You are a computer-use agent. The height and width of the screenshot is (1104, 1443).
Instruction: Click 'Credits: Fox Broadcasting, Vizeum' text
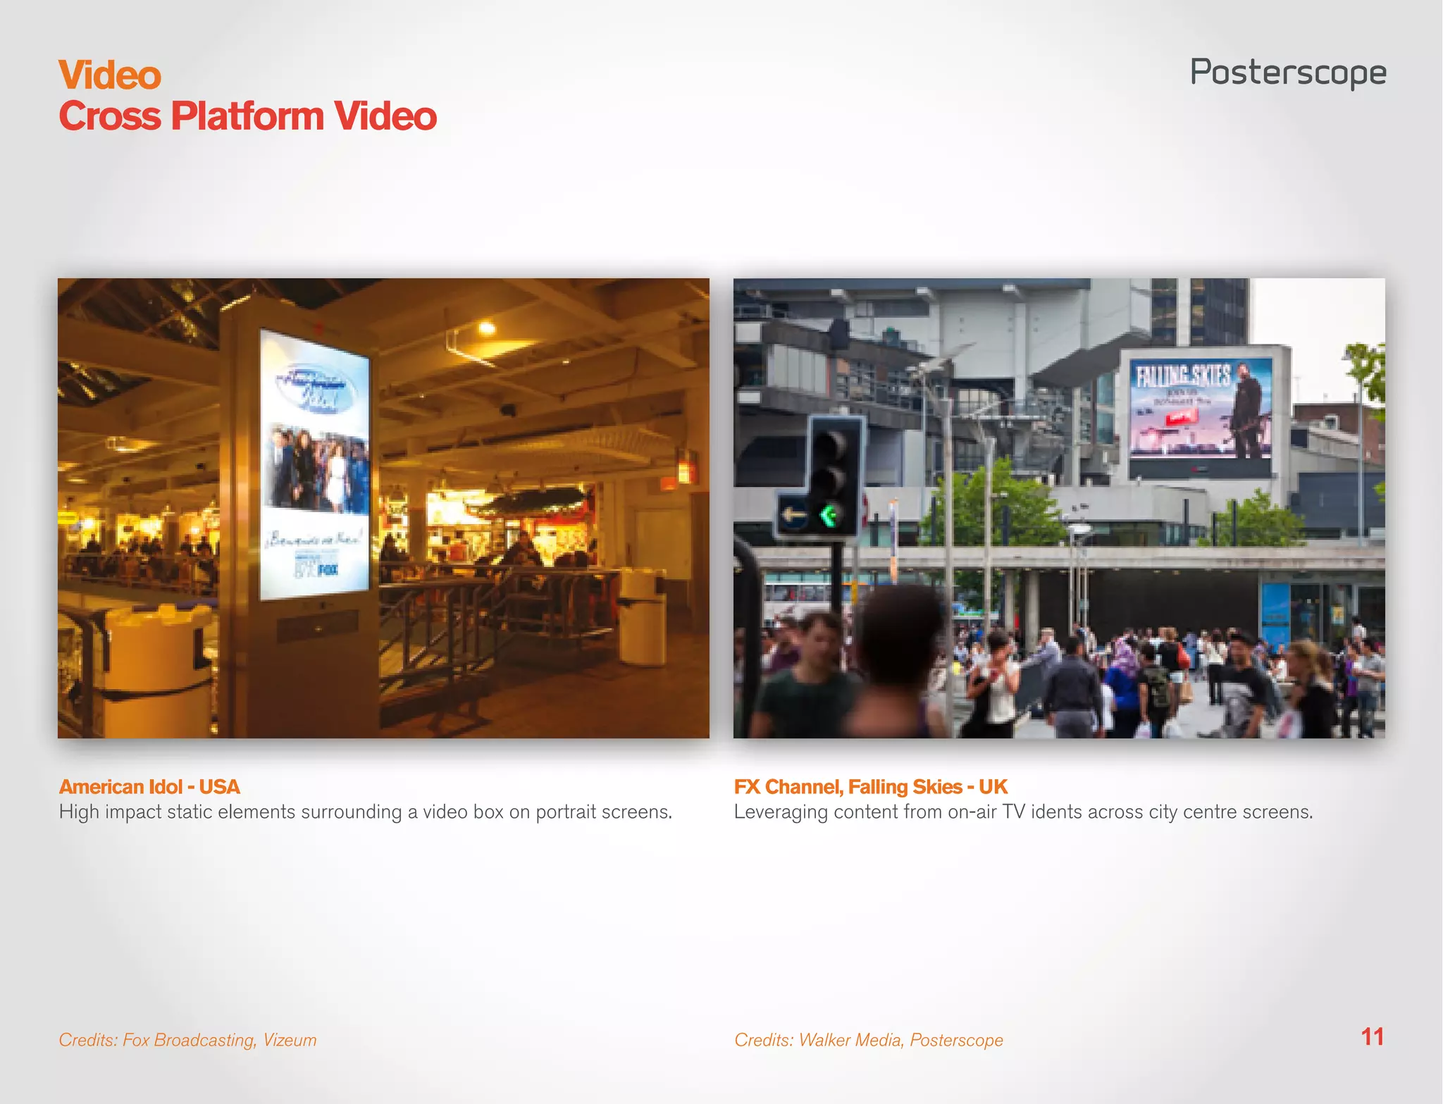pos(187,1040)
